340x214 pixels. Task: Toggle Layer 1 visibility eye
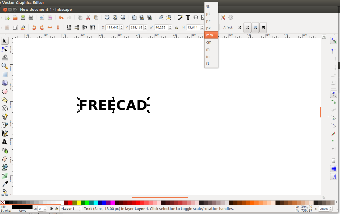click(51, 209)
